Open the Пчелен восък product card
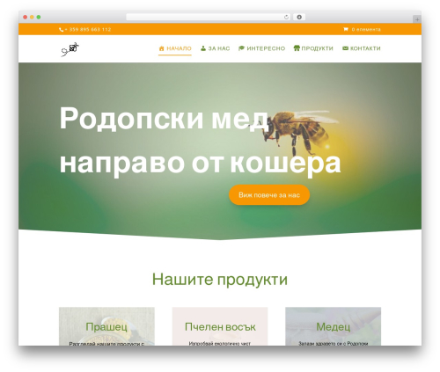The height and width of the screenshot is (372, 440). pyautogui.click(x=220, y=326)
